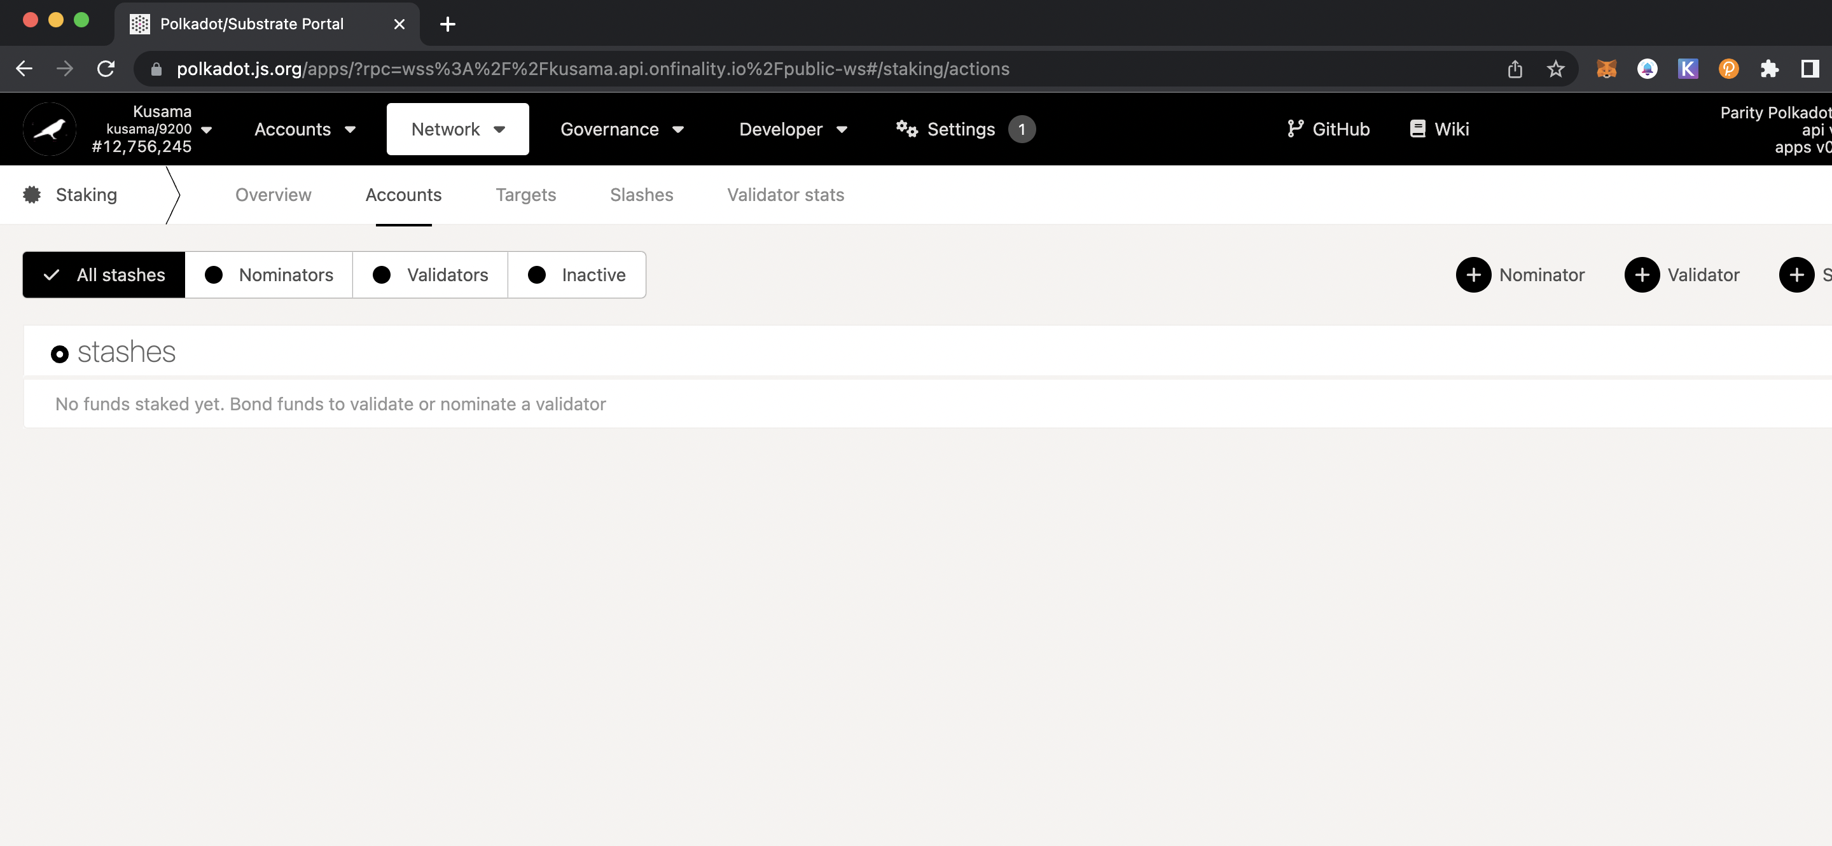
Task: Click the MetaMask fox extension icon
Action: click(1606, 69)
